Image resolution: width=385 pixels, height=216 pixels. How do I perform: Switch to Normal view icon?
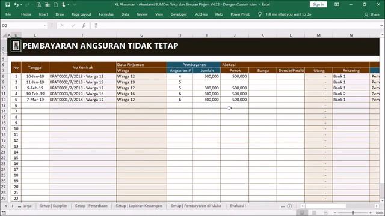click(302, 213)
